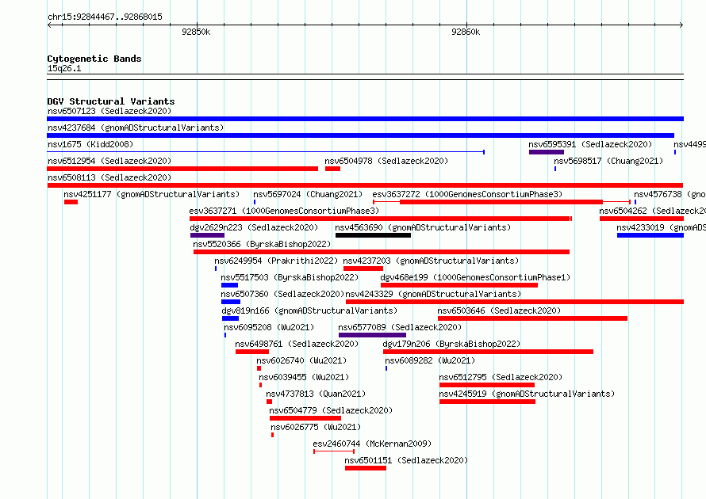The image size is (706, 499).
Task: Click the 15q26.1 cytogenetic band label
Action: click(x=64, y=68)
